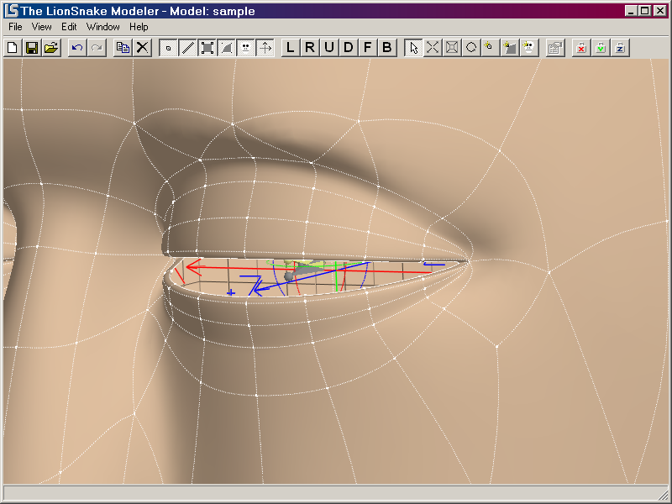The image size is (672, 504).
Task: Toggle the Y axis lock
Action: [x=601, y=48]
